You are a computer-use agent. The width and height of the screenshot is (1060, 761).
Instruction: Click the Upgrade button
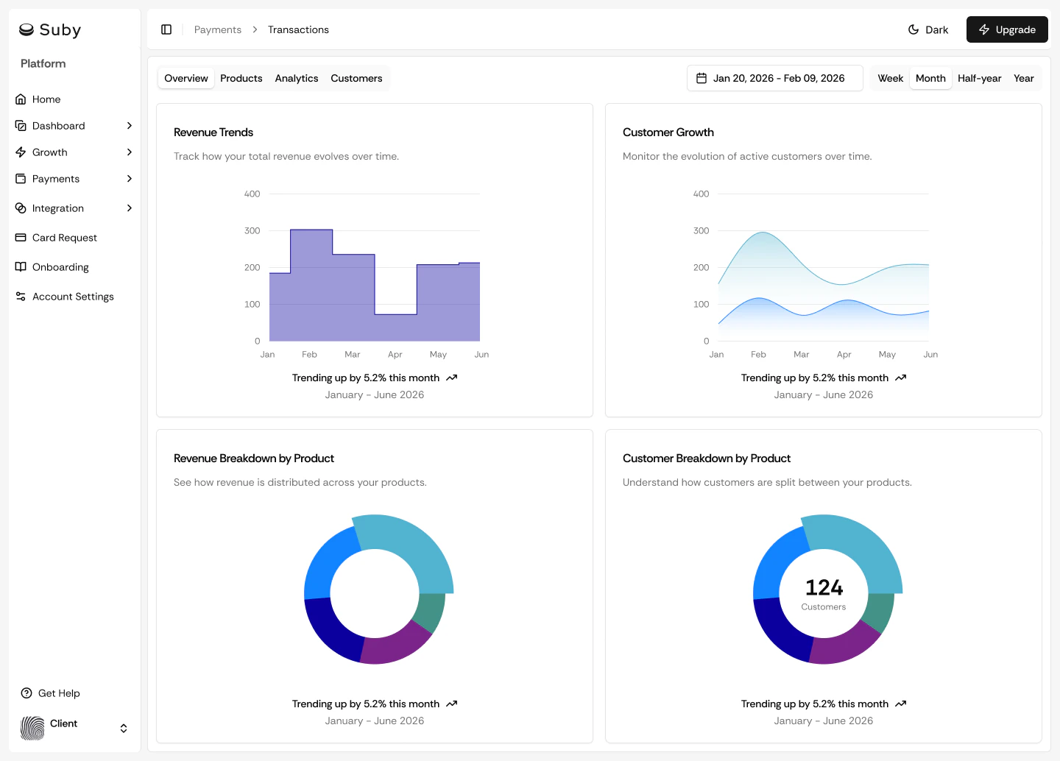pos(1007,29)
